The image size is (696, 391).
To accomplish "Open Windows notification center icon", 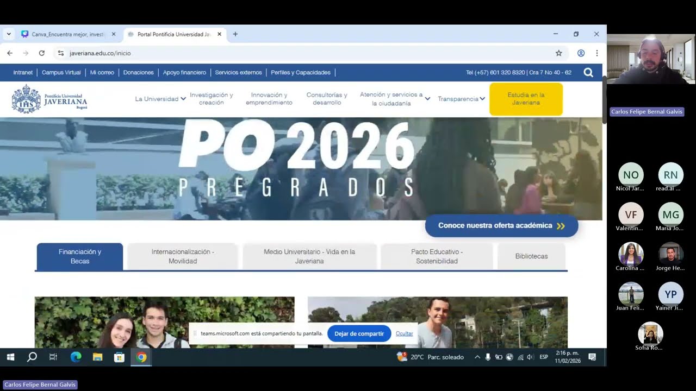I will coord(592,357).
